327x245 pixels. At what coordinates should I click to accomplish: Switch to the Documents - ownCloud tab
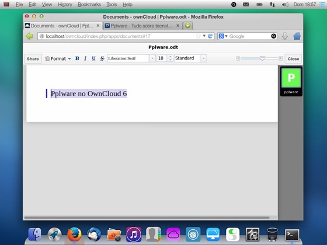coord(63,26)
